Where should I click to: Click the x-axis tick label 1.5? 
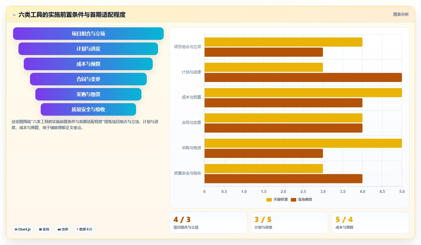click(264, 191)
